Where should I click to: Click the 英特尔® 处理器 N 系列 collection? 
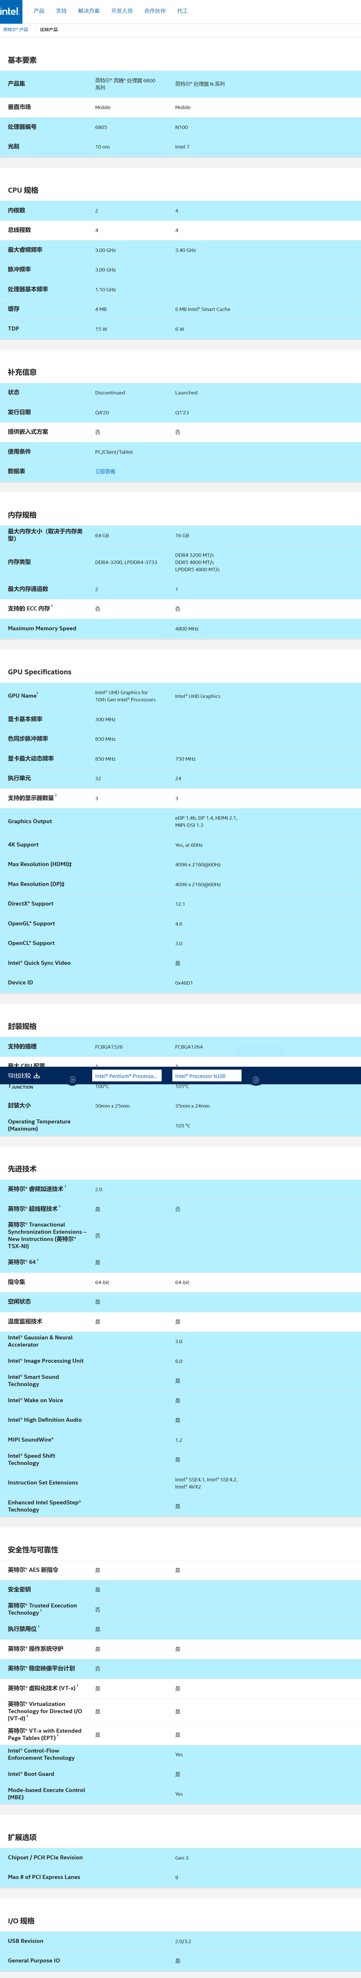[200, 84]
